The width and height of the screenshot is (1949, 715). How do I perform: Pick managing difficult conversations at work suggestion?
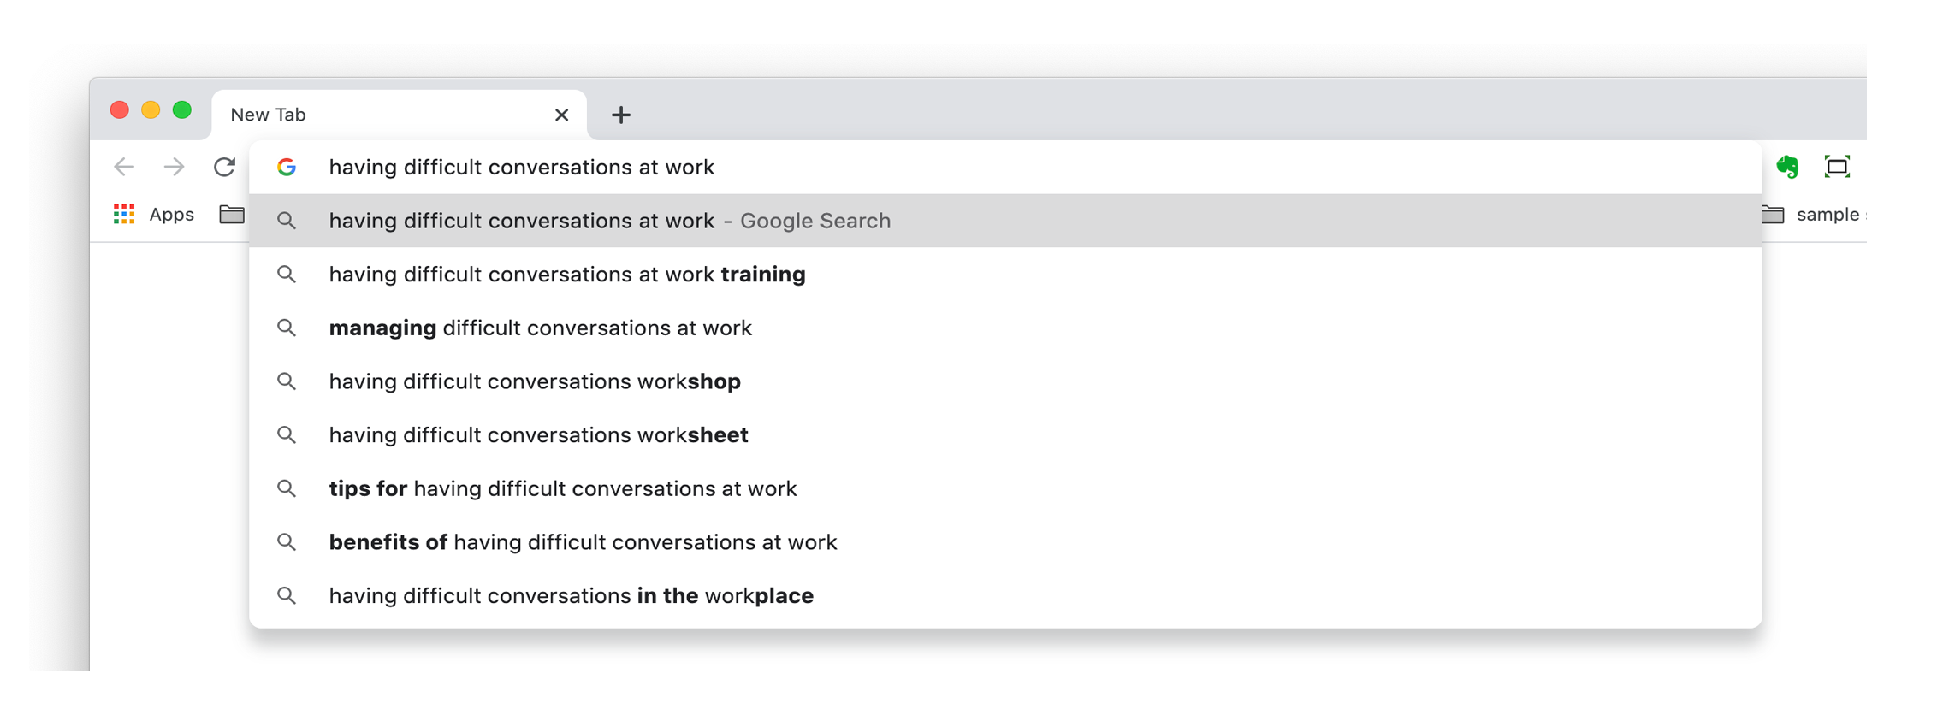1005,328
